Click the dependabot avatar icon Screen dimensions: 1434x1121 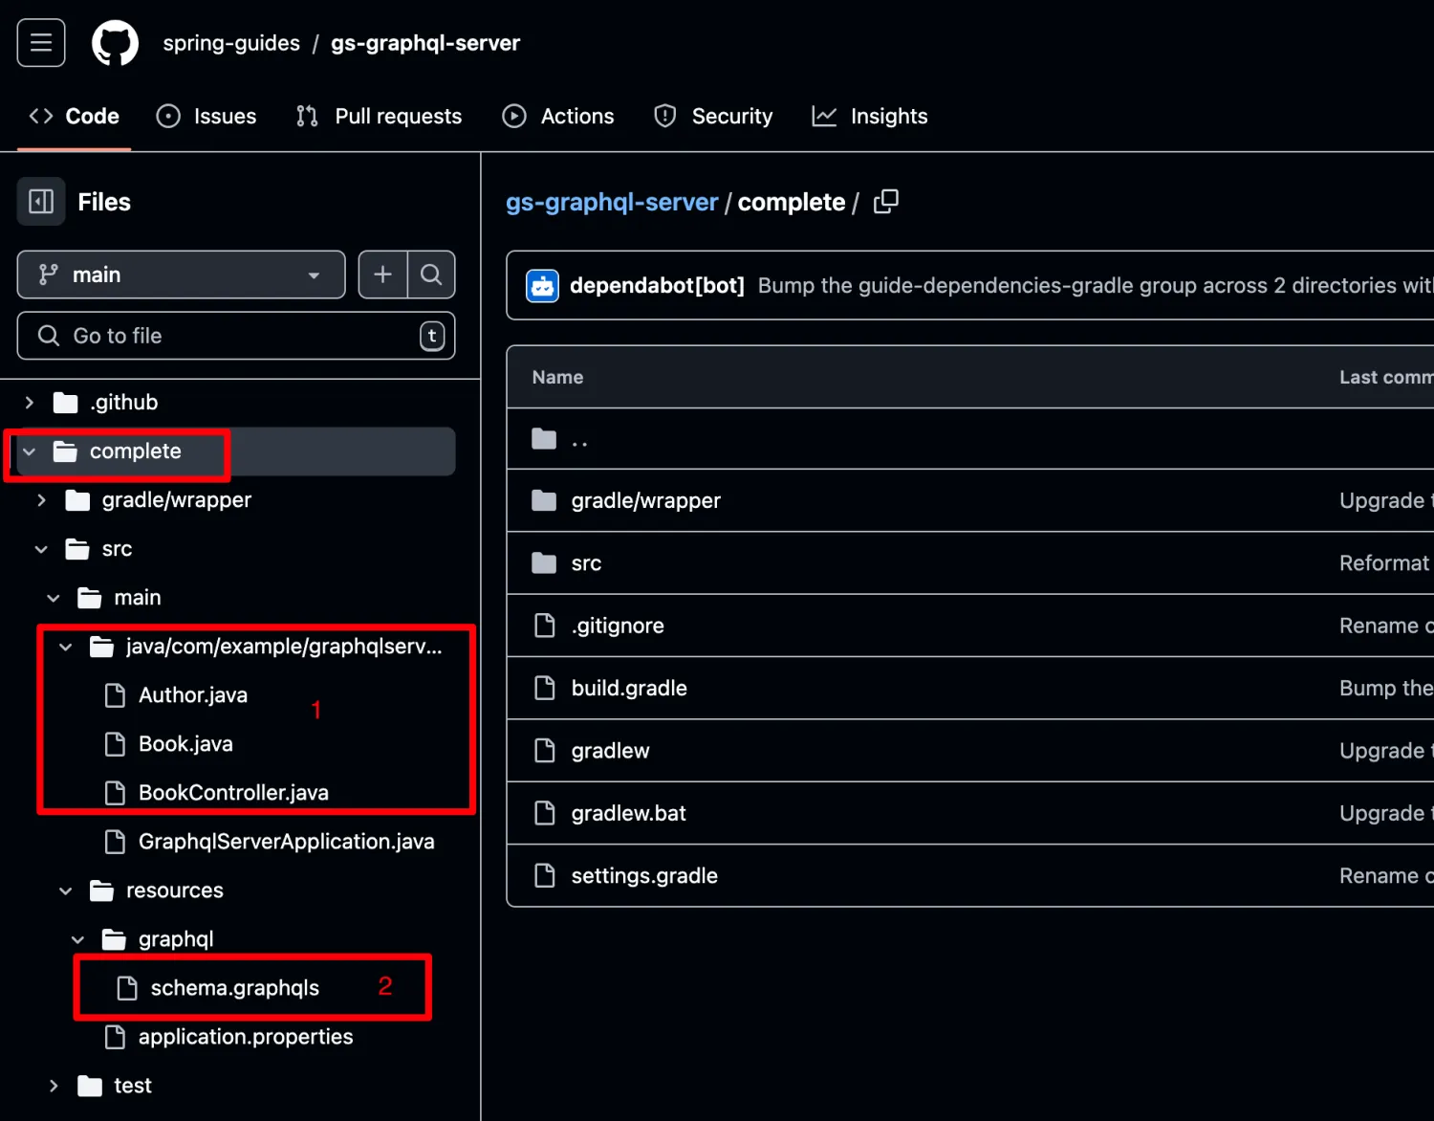coord(543,286)
